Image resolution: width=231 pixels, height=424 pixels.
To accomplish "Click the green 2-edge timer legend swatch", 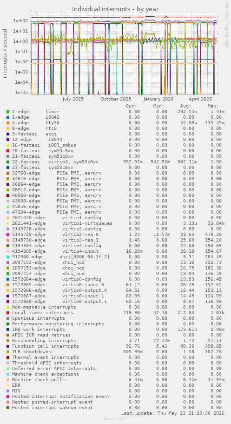I will (8, 112).
